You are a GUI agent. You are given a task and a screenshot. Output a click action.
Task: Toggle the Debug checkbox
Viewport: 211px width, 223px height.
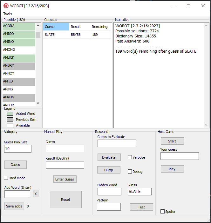(130, 172)
